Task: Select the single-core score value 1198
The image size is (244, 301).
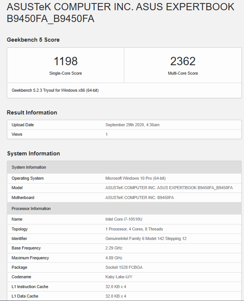Action: coord(65,61)
